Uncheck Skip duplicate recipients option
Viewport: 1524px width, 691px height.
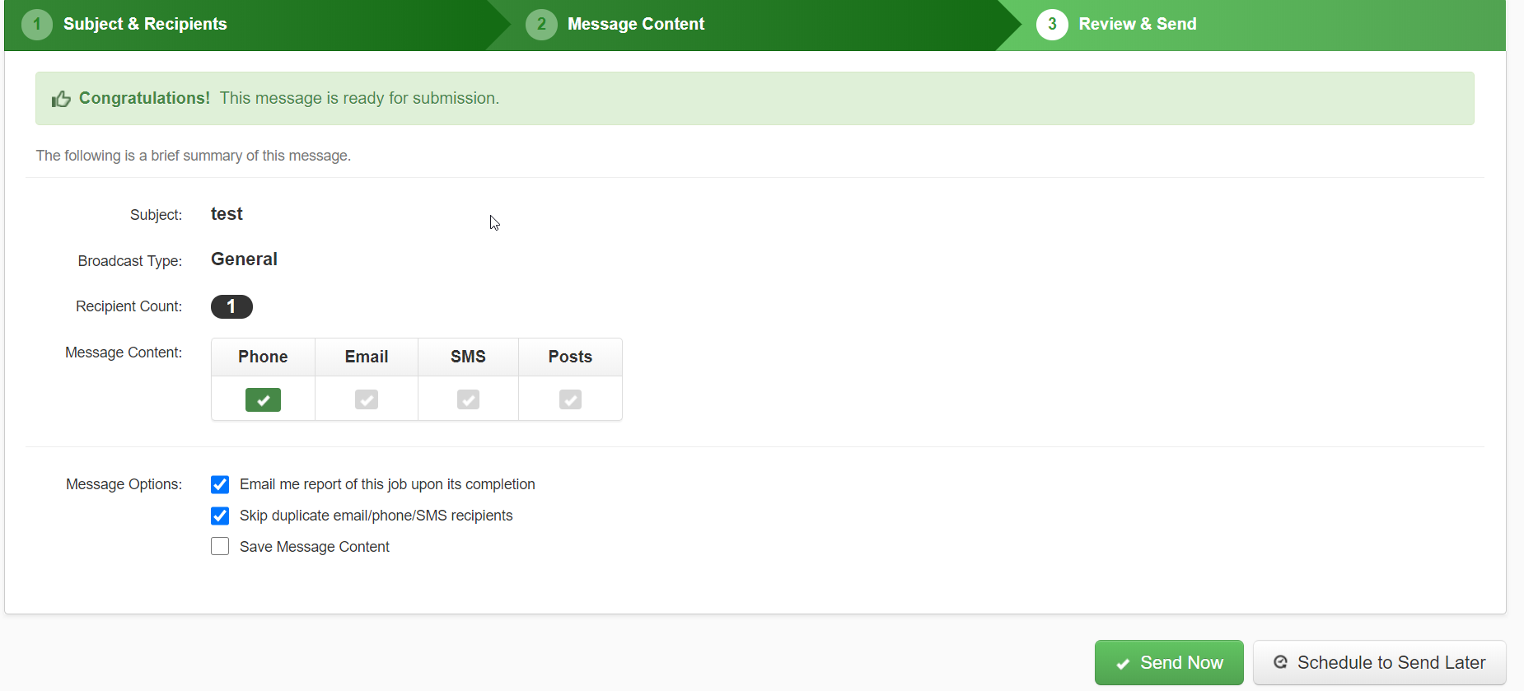pos(220,516)
